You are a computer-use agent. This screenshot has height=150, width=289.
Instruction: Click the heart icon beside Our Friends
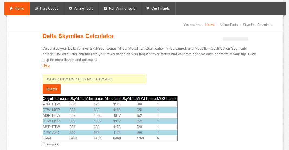click(x=148, y=9)
